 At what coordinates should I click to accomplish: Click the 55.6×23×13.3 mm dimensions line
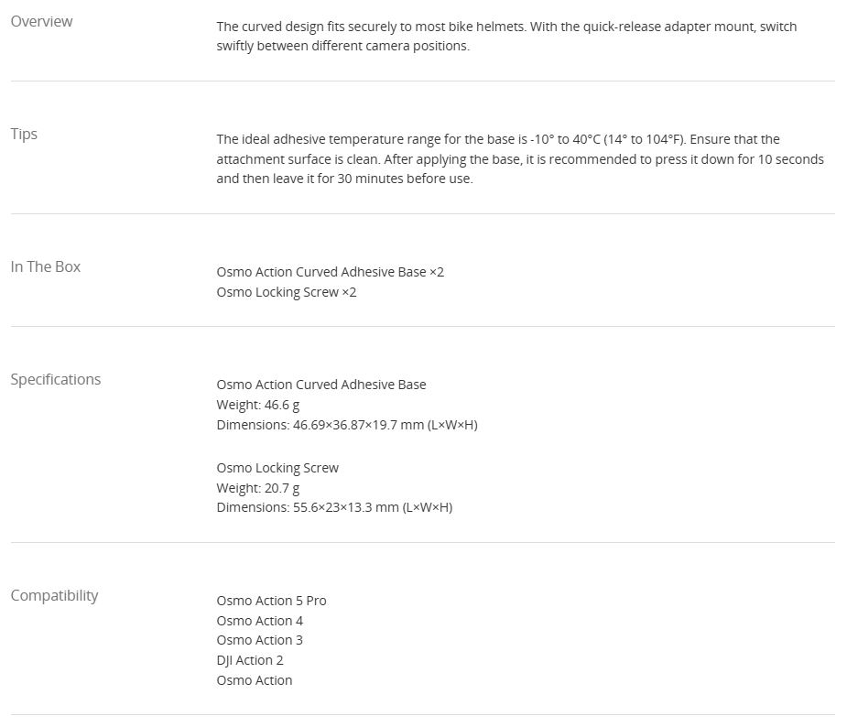coord(334,507)
